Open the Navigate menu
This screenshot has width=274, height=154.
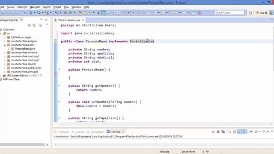(x=35, y=7)
